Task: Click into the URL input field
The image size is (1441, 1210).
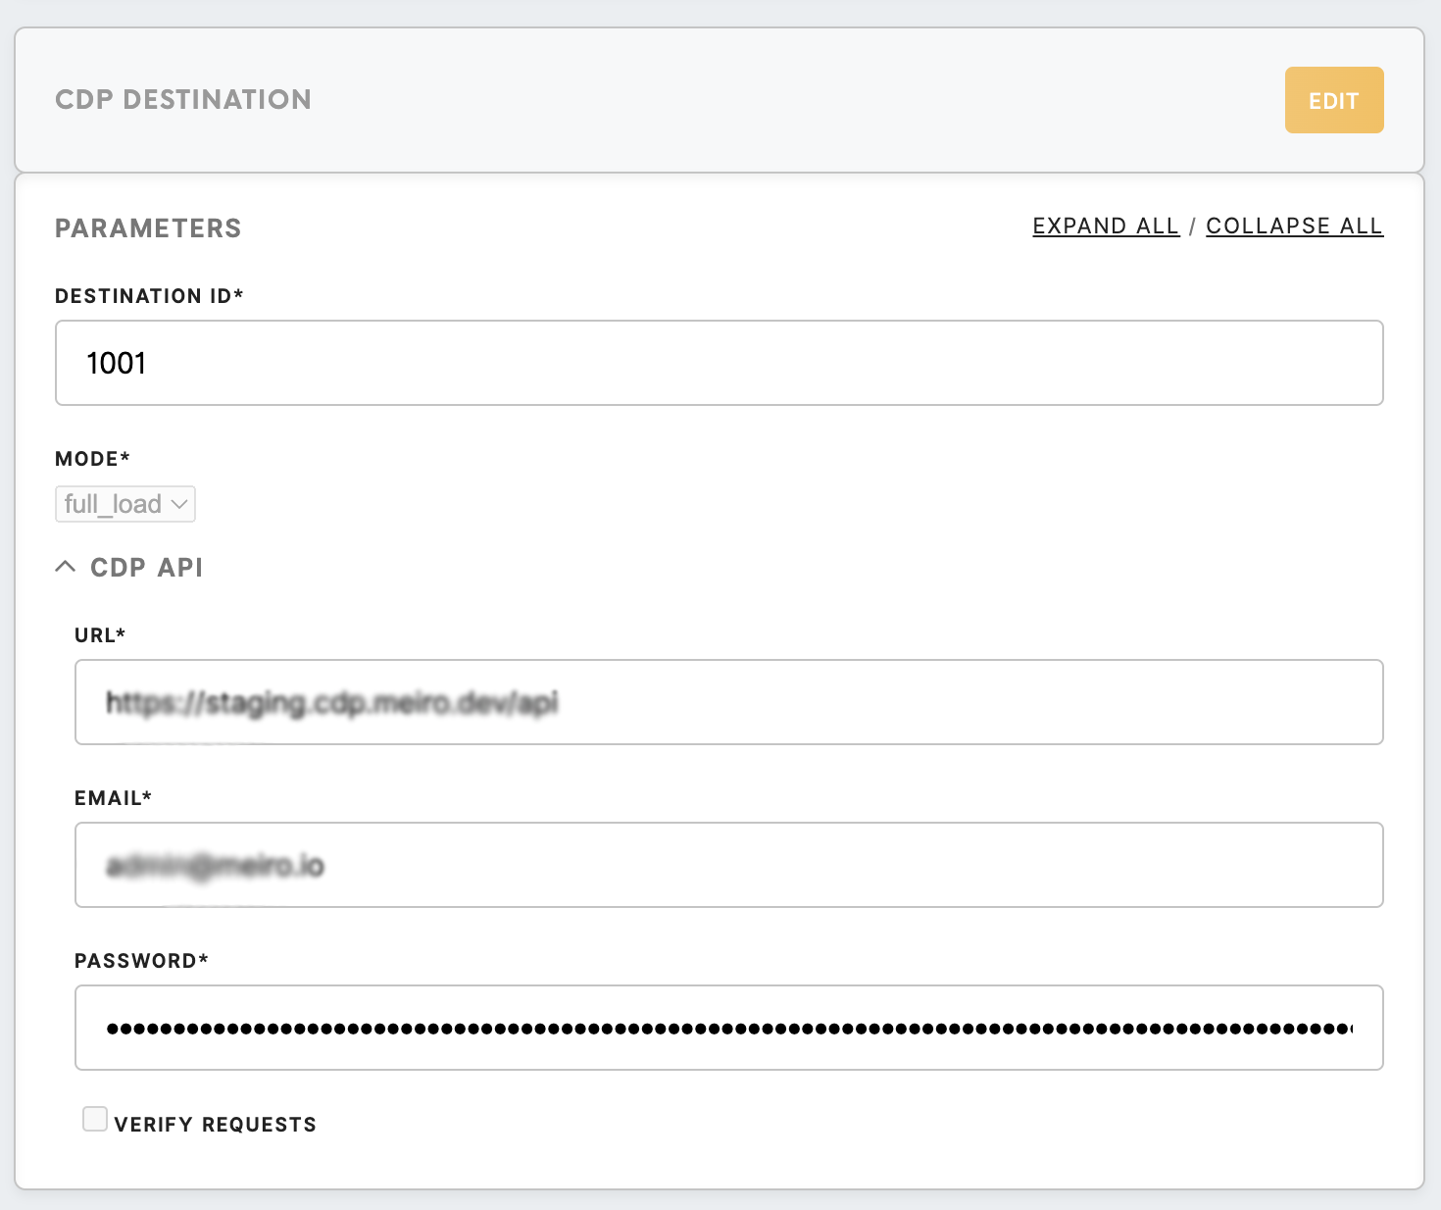Action: [x=728, y=702]
